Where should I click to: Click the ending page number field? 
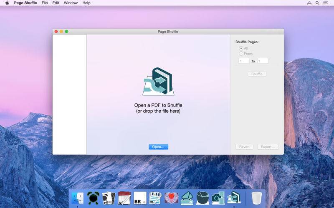263,61
